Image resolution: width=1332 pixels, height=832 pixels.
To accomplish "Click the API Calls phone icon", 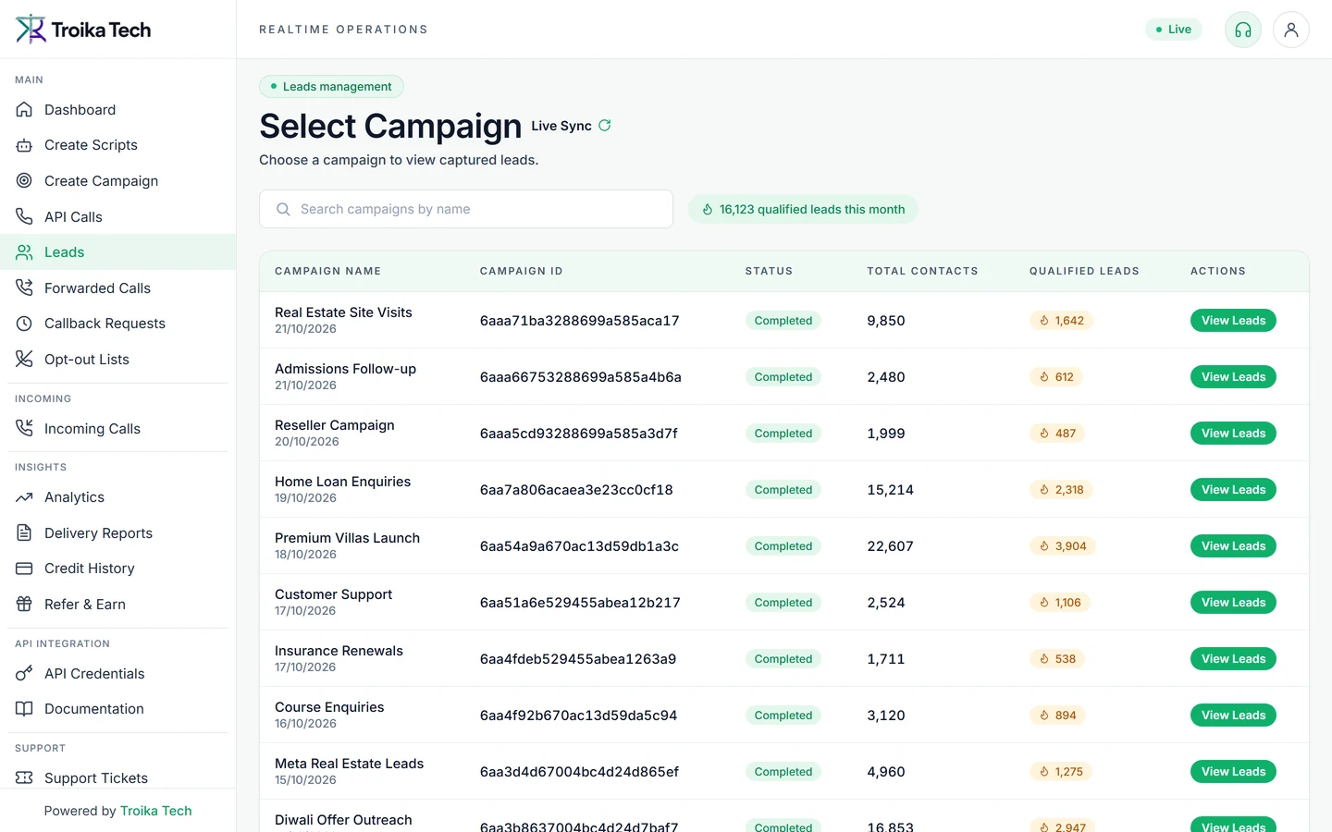I will tap(24, 216).
